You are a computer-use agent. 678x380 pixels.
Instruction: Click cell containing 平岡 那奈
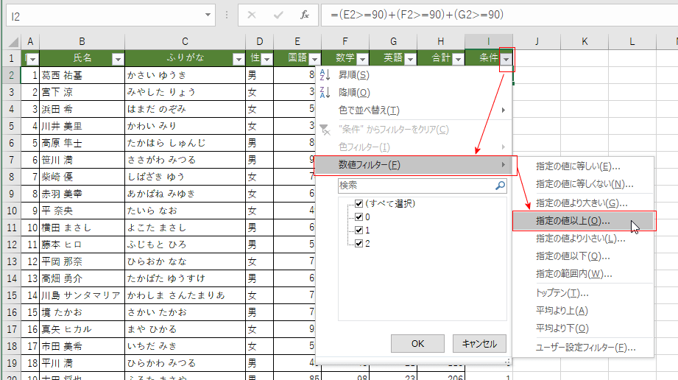click(82, 262)
